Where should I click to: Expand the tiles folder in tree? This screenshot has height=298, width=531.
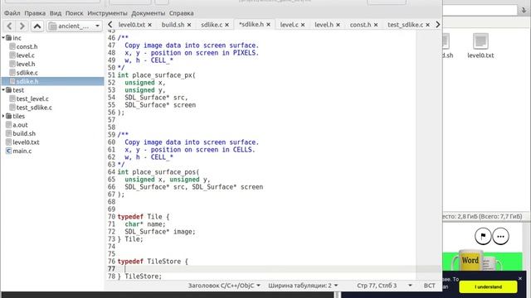[3, 116]
